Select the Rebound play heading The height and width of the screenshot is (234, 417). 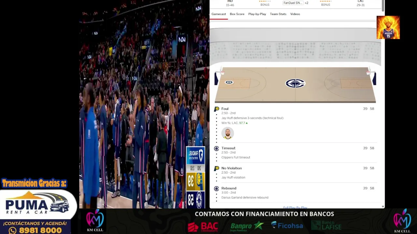(229, 188)
